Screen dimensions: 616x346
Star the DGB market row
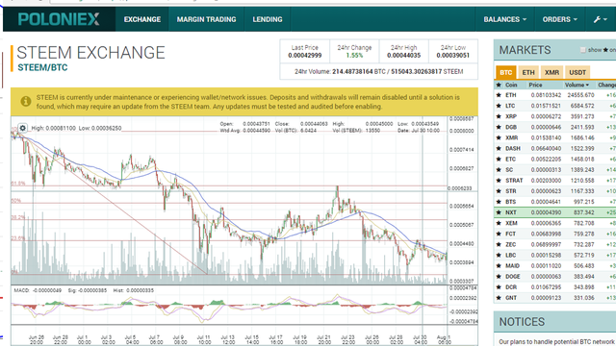point(499,127)
